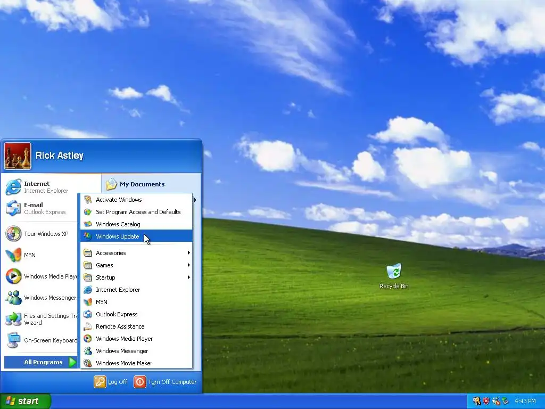Open the My Documents folder
Image resolution: width=545 pixels, height=409 pixels.
[136, 184]
